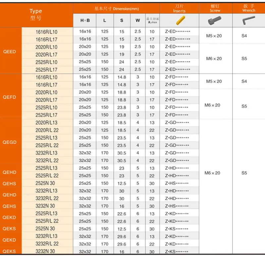Click QEHS label beside 2525N 30
265x256 pixels.
click(9, 183)
